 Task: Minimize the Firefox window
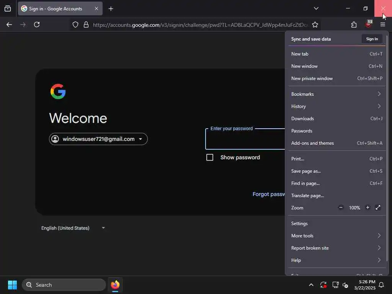point(348,8)
